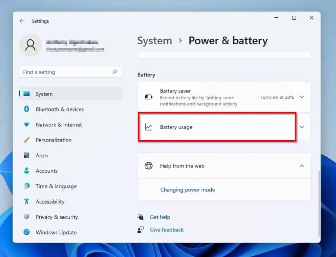The width and height of the screenshot is (336, 257).
Task: Click the Battery usage chart icon
Action: (x=149, y=127)
